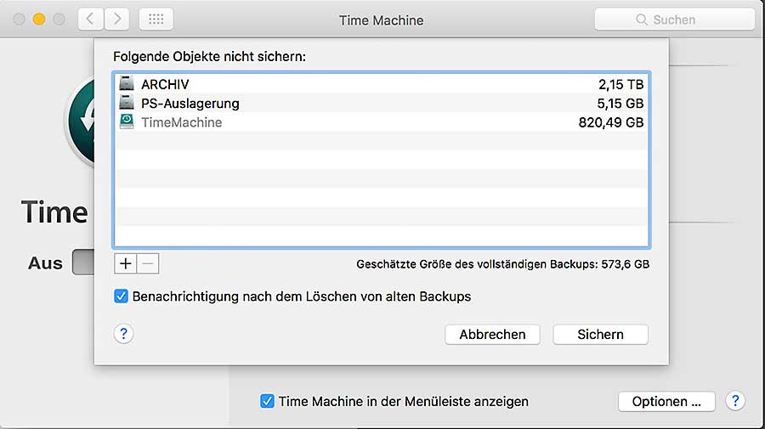Show all preferences grid icon
This screenshot has height=429, width=765.
(156, 19)
